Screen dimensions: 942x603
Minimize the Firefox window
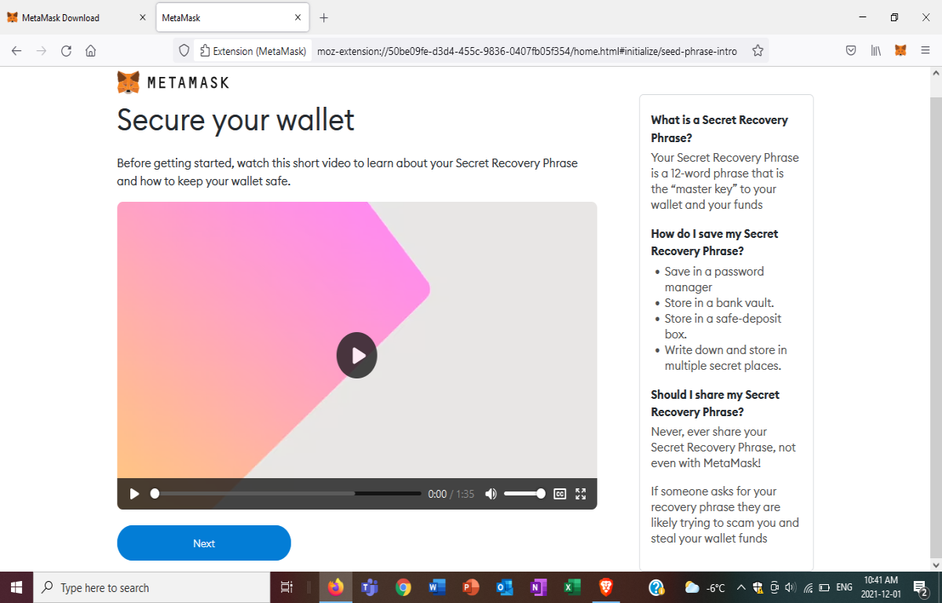[863, 17]
